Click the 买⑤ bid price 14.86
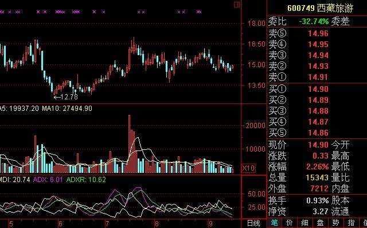This screenshot has height=228, width=367. (318, 133)
